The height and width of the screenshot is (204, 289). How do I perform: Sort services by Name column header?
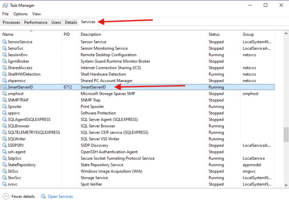pyautogui.click(x=30, y=34)
